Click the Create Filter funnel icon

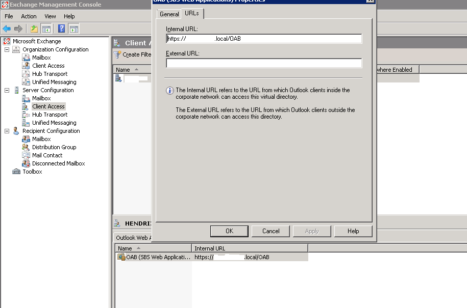(x=118, y=54)
